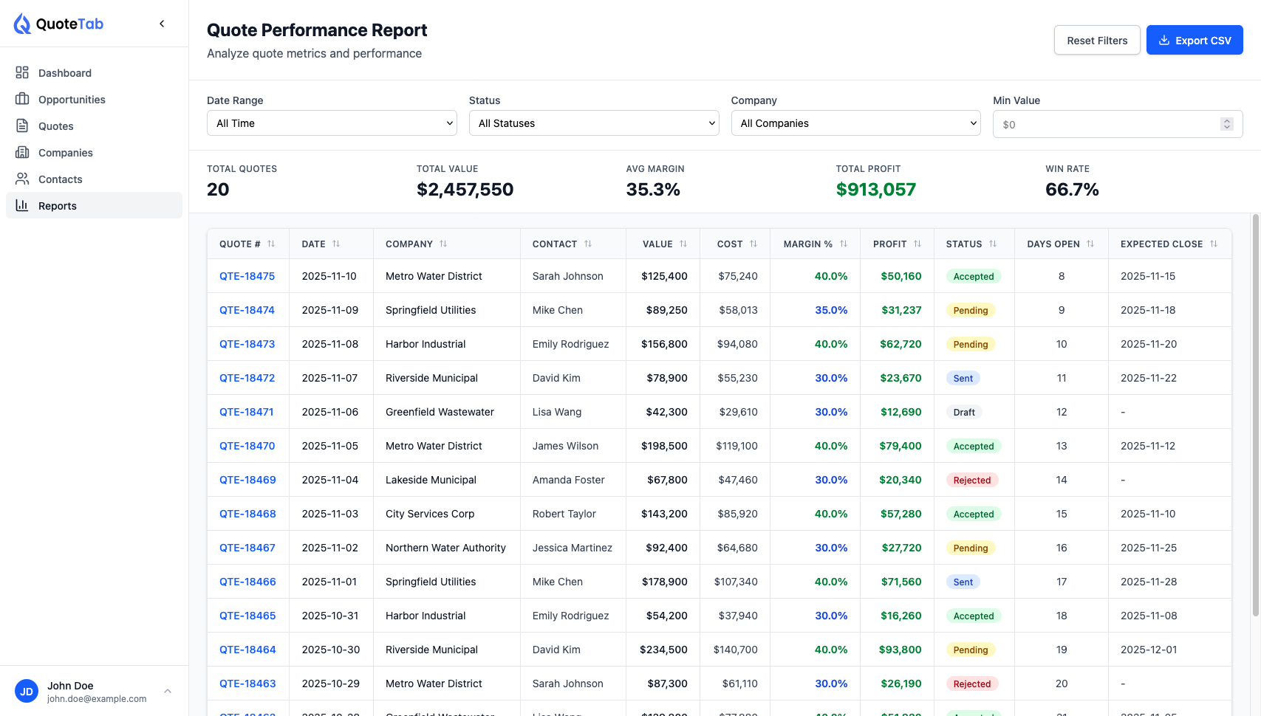Click the Companies building icon
This screenshot has width=1261, height=716.
[22, 152]
